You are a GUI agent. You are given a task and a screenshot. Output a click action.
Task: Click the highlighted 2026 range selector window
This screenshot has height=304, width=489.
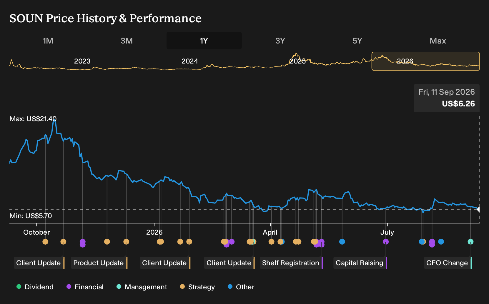pyautogui.click(x=425, y=61)
